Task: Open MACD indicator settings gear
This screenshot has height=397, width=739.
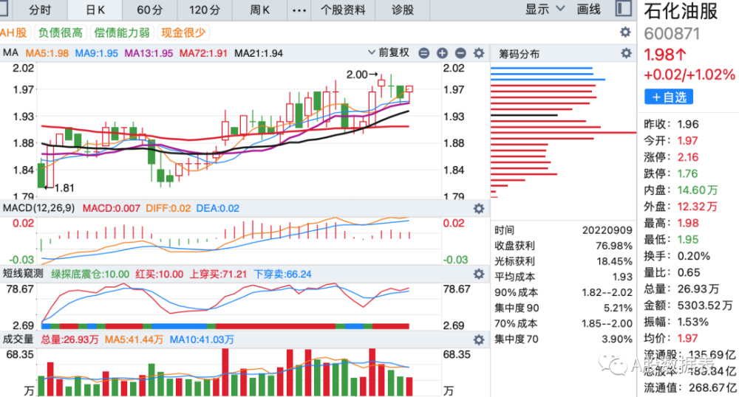Action: (479, 208)
